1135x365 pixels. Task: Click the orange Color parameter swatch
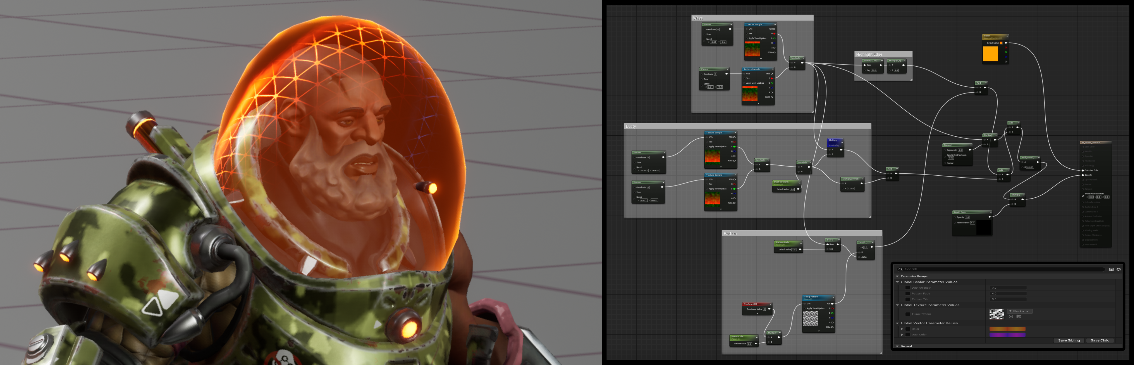point(1007,329)
